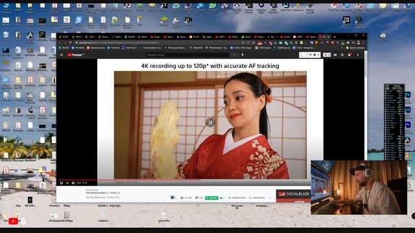Open the SocialBlade banner
Image resolution: width=415 pixels, height=233 pixels.
293,195
